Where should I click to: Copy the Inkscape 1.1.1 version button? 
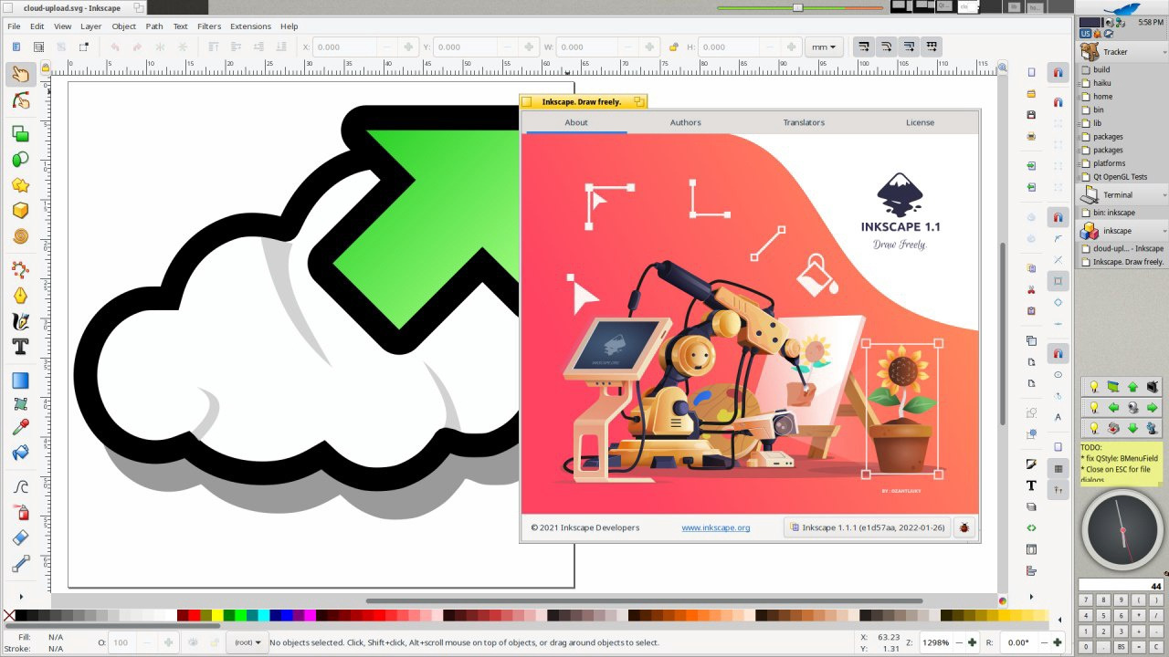pyautogui.click(x=868, y=527)
